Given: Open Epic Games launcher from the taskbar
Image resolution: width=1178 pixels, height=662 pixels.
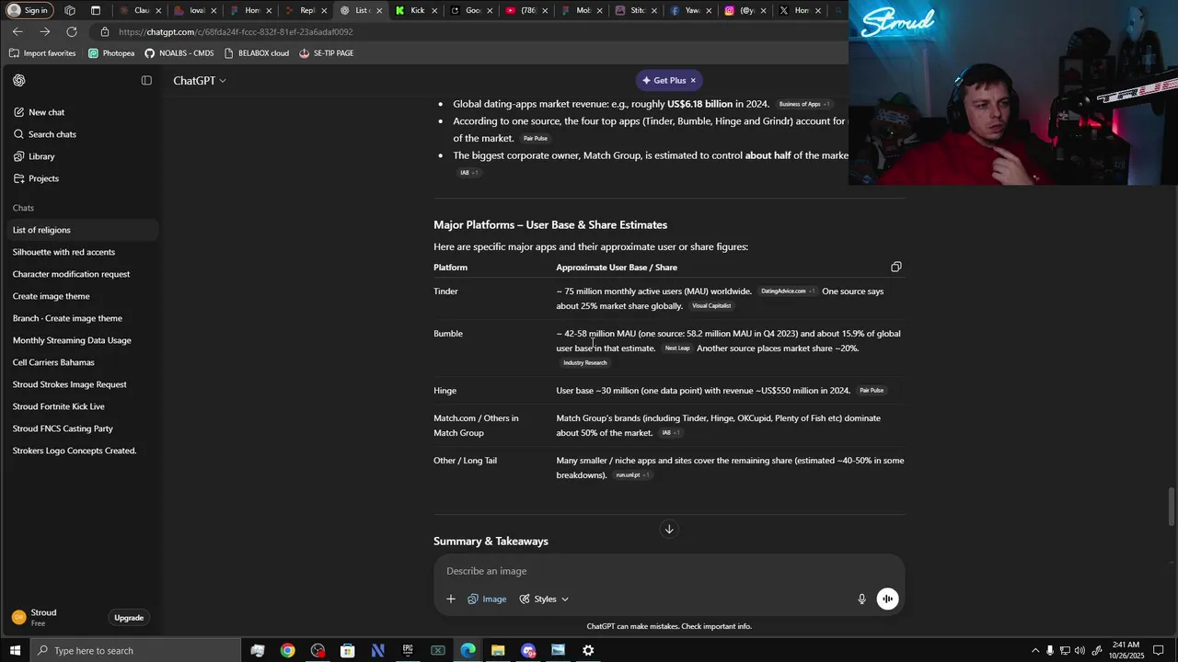Looking at the screenshot, I should [x=408, y=651].
